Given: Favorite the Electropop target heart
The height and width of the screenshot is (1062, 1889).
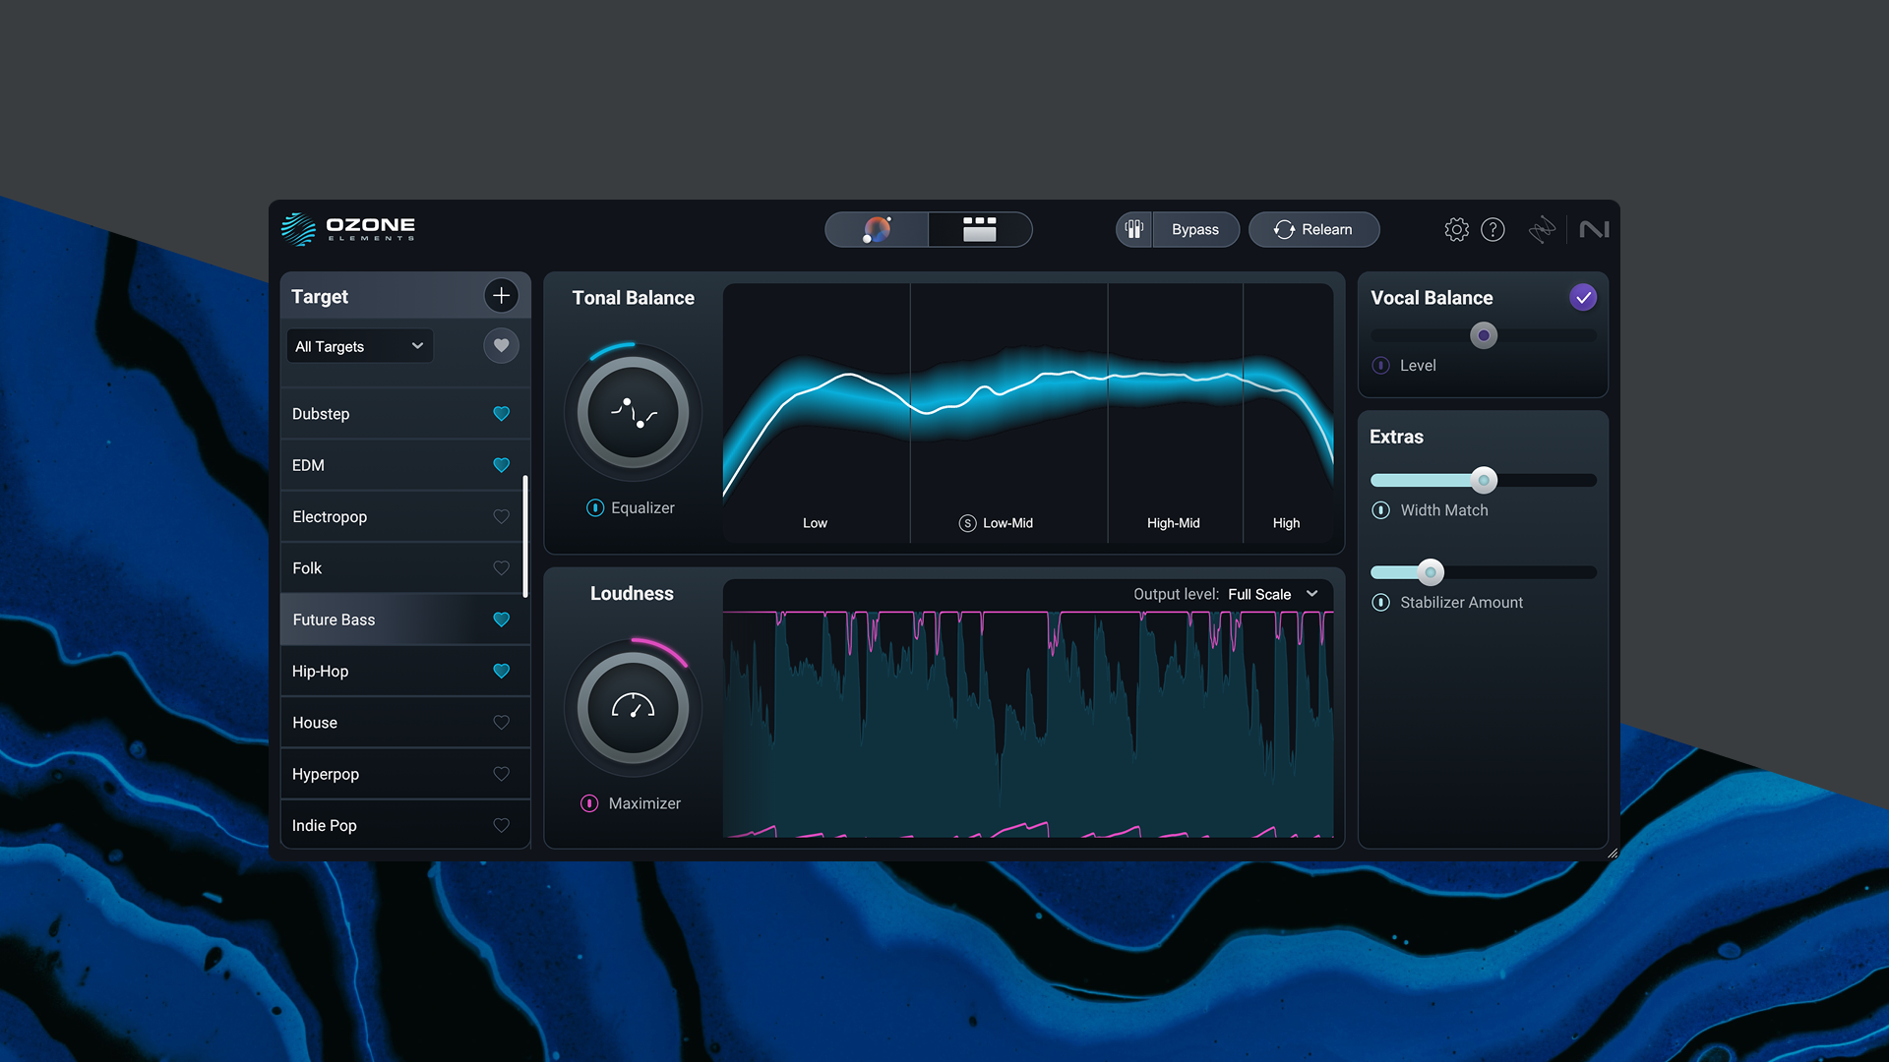Looking at the screenshot, I should [x=501, y=516].
